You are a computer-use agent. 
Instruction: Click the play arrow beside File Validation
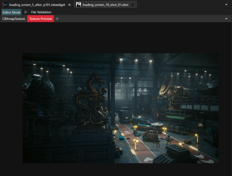click(26, 12)
